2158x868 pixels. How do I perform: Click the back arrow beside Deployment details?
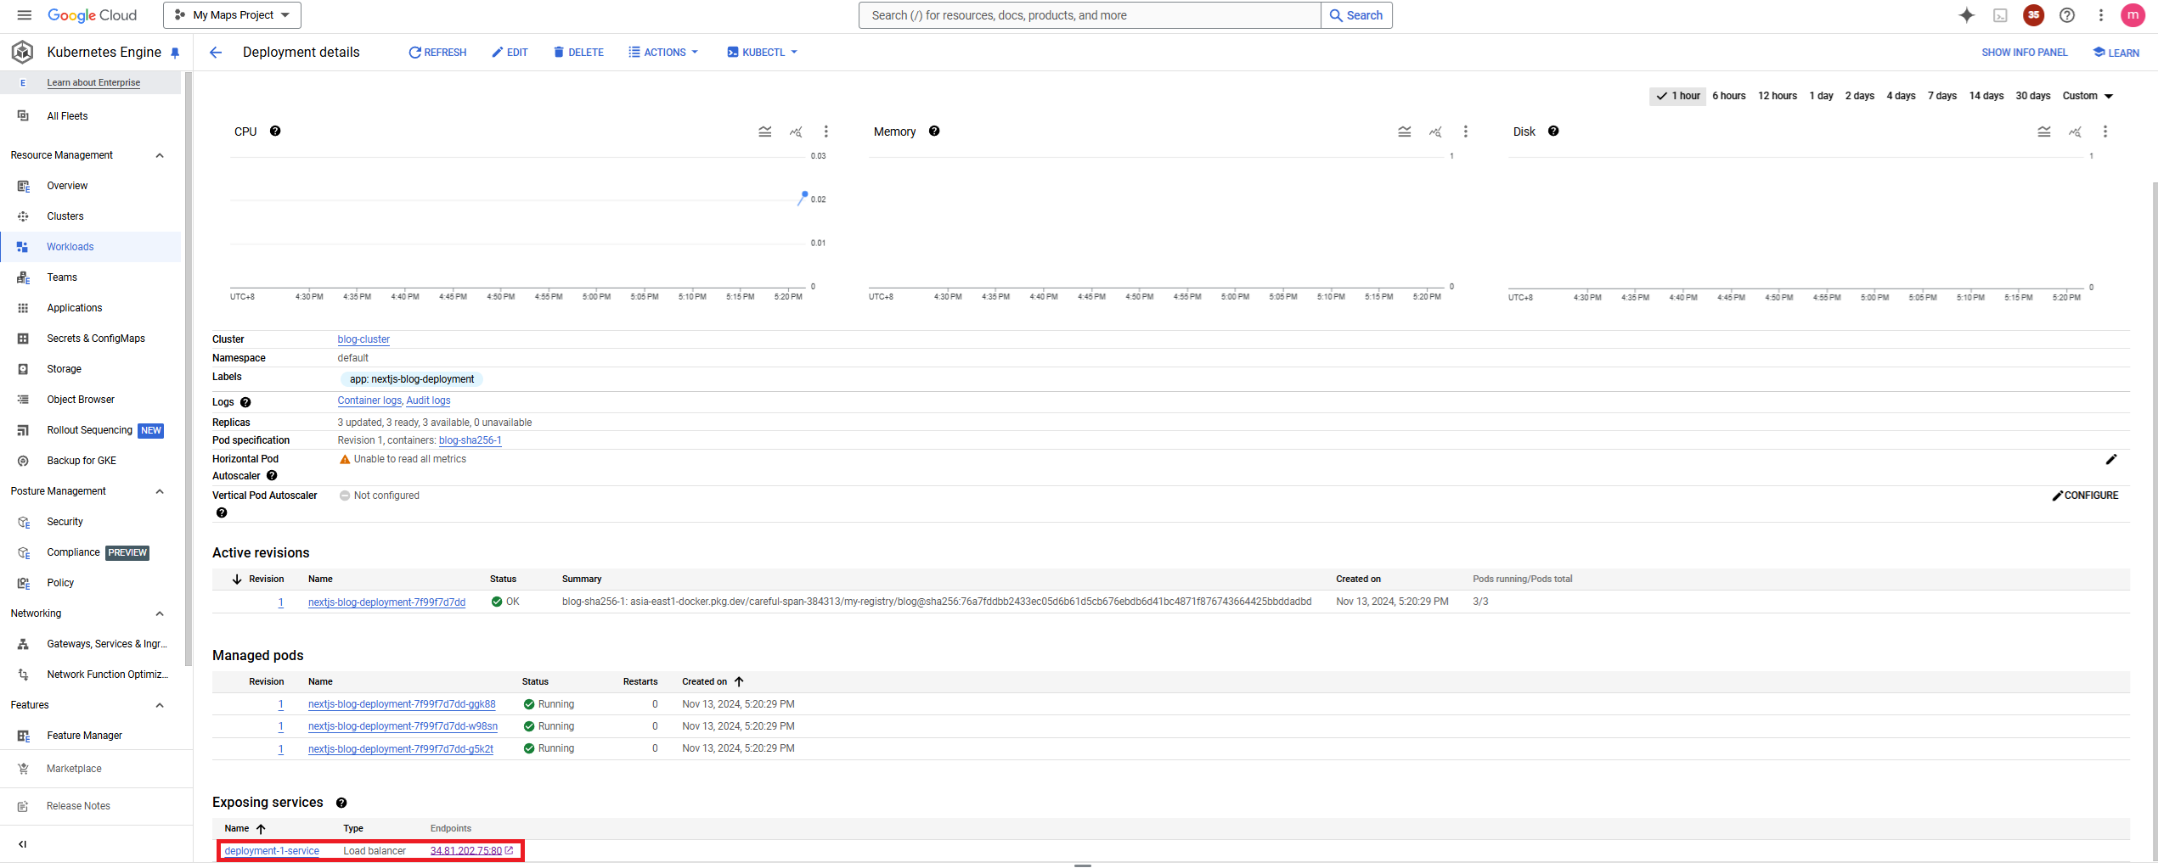click(x=216, y=53)
